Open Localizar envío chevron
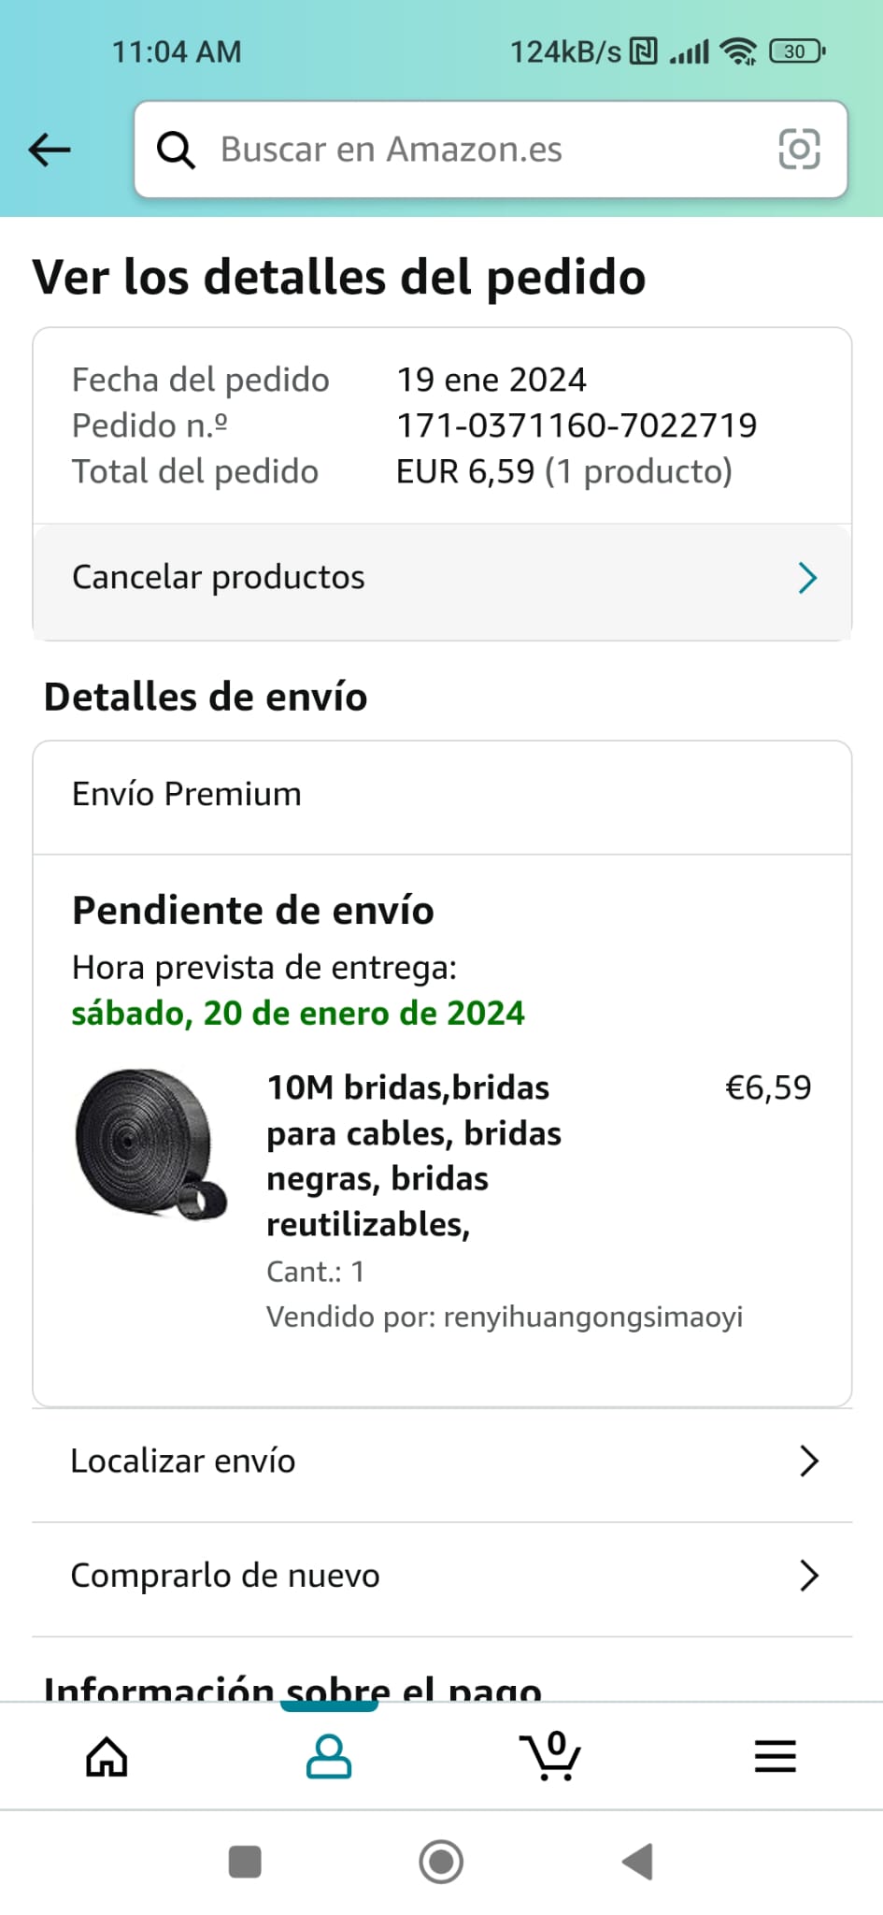Image resolution: width=883 pixels, height=1915 pixels. click(x=809, y=1461)
